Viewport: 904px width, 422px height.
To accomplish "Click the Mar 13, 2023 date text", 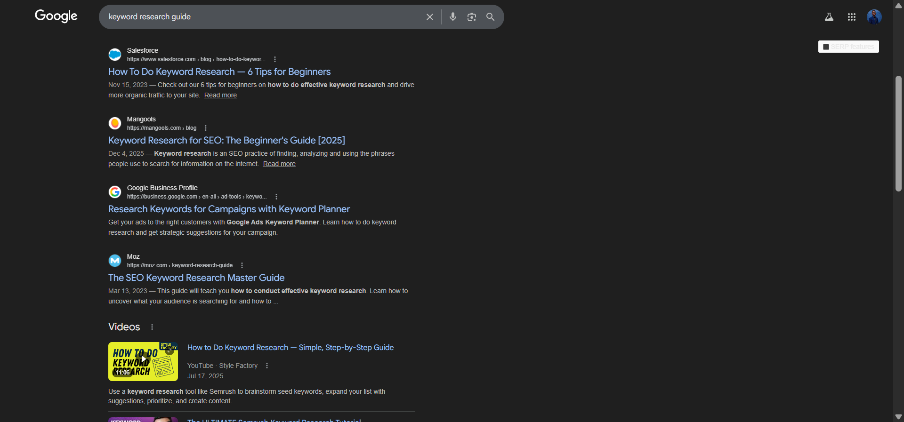I will click(x=128, y=291).
